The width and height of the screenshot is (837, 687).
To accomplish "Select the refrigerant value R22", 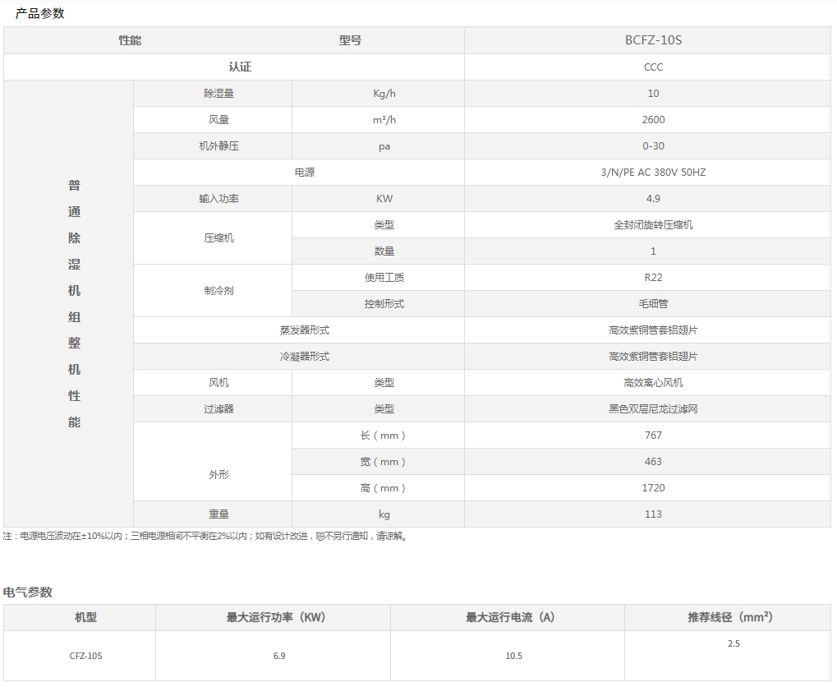I will pos(653,278).
